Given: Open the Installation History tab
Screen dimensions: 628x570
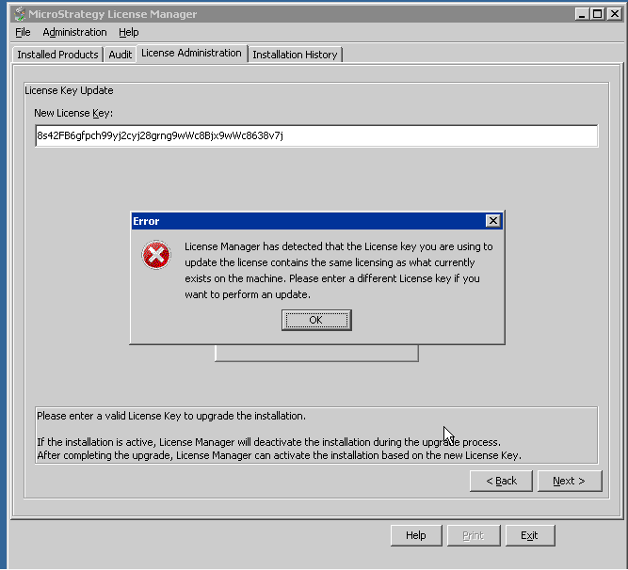Looking at the screenshot, I should (x=295, y=55).
